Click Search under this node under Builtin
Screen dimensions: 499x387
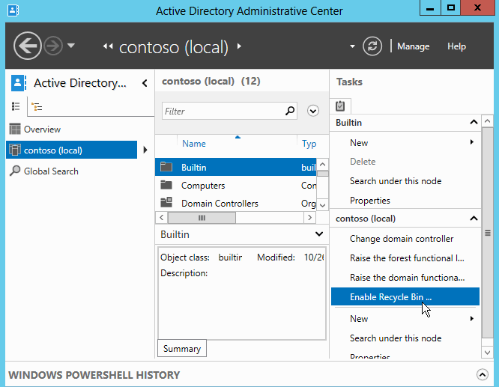[396, 181]
